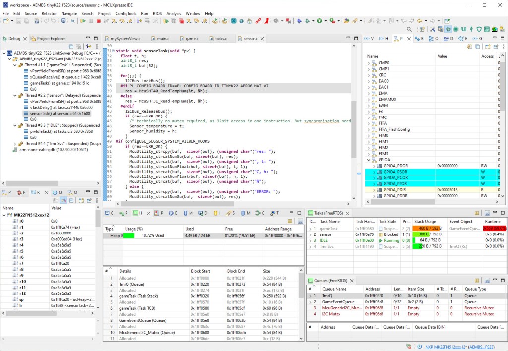Click the green Resume debug button
Screen dimensions: 508x351
pyautogui.click(x=83, y=21)
